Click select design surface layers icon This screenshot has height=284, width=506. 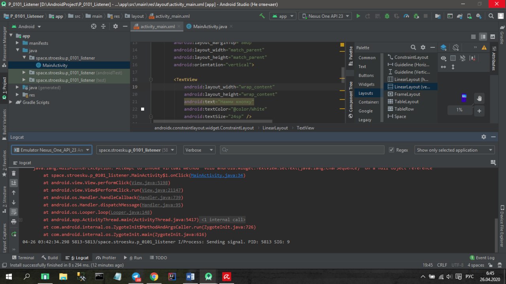tap(443, 47)
